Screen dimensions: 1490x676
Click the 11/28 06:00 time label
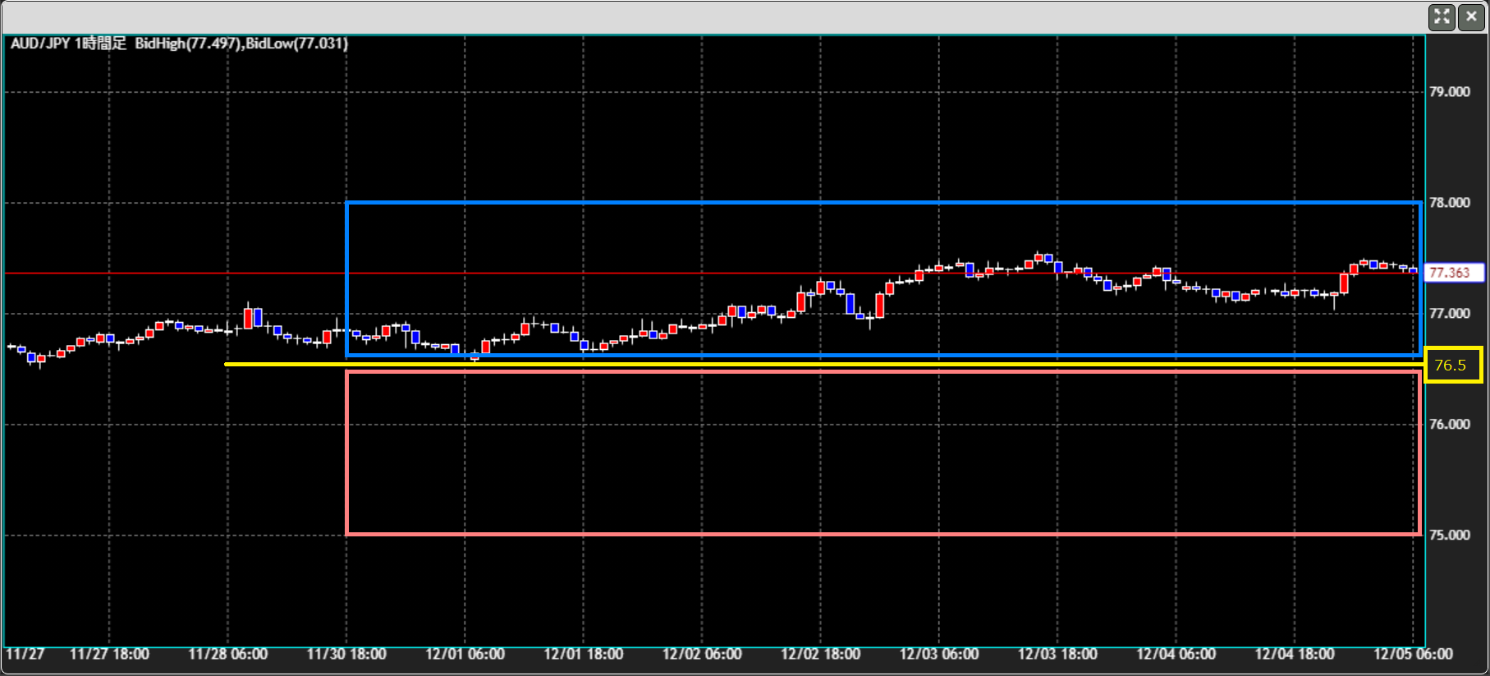pyautogui.click(x=228, y=655)
